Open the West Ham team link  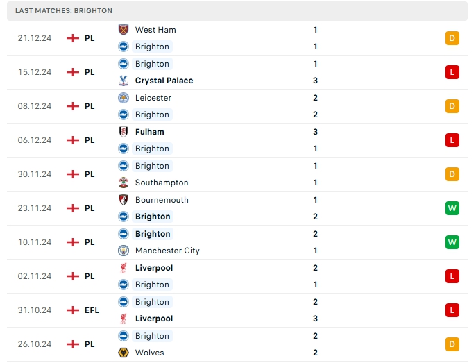pyautogui.click(x=155, y=30)
